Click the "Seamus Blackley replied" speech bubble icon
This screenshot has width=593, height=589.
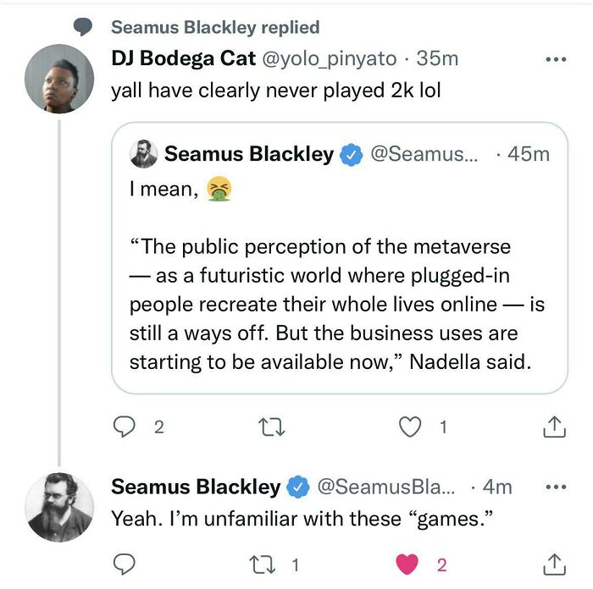83,27
